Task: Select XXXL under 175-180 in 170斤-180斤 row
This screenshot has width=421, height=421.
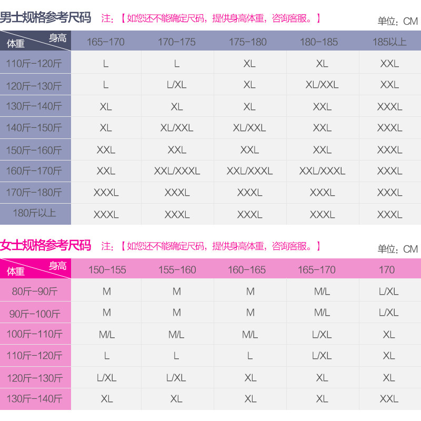Action: tap(249, 193)
